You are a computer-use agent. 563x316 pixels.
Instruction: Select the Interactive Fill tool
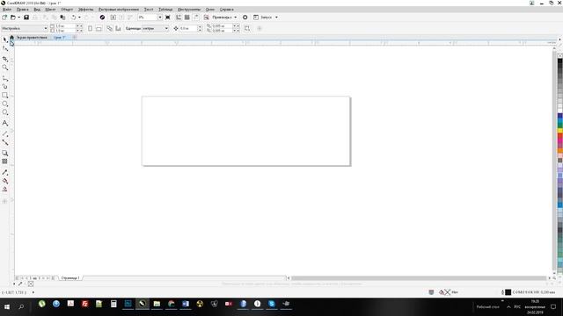click(5, 181)
